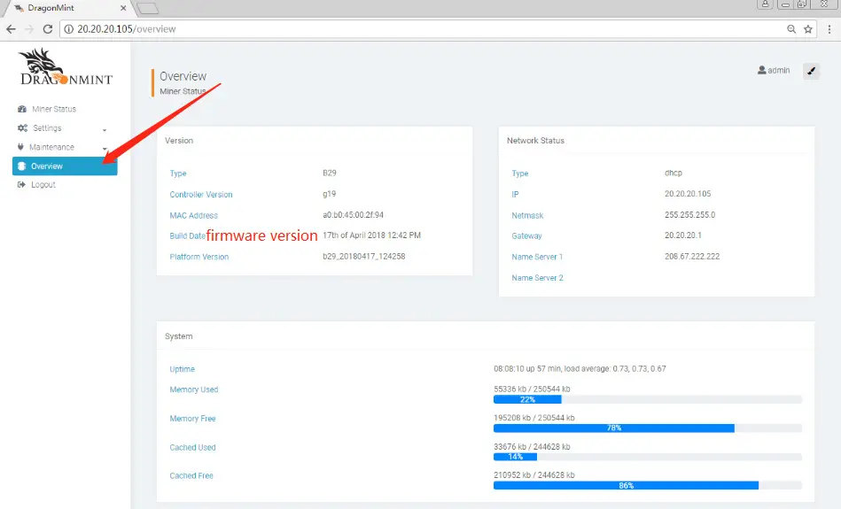Click the Maintenance plug icon in sidebar
Viewport: 841px width, 509px height.
point(20,147)
